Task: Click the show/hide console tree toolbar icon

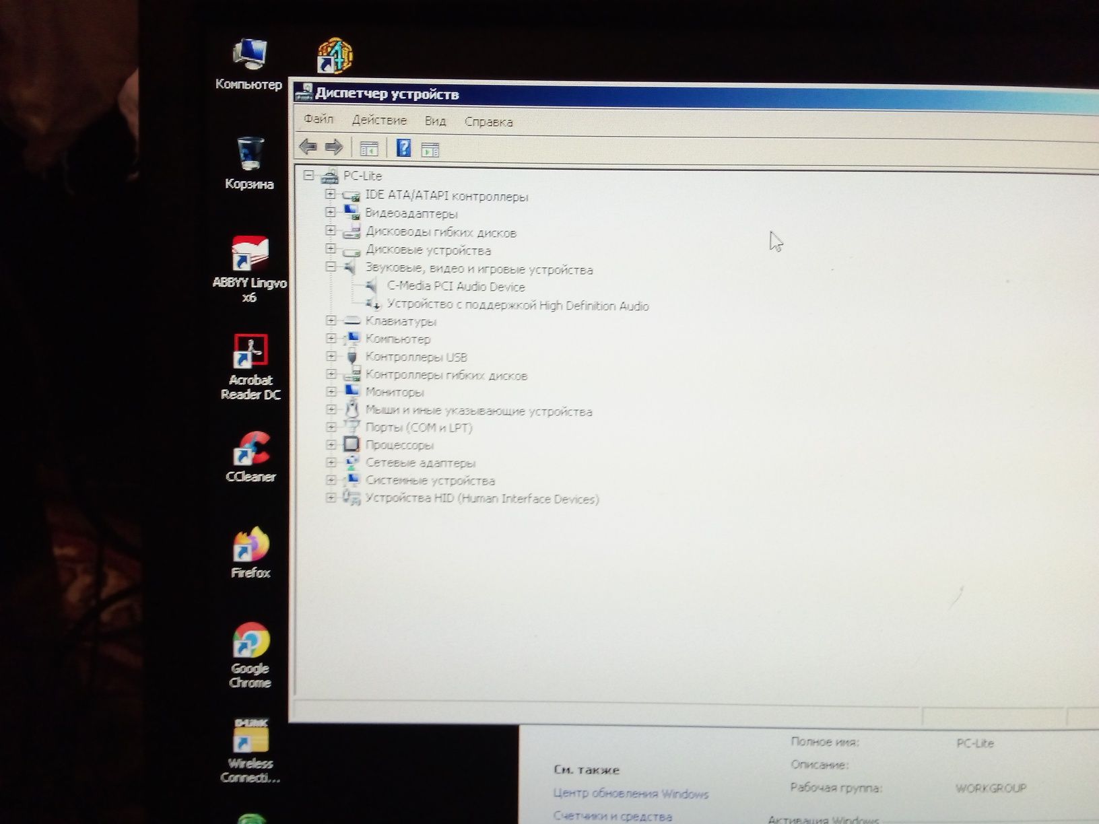Action: [x=369, y=148]
